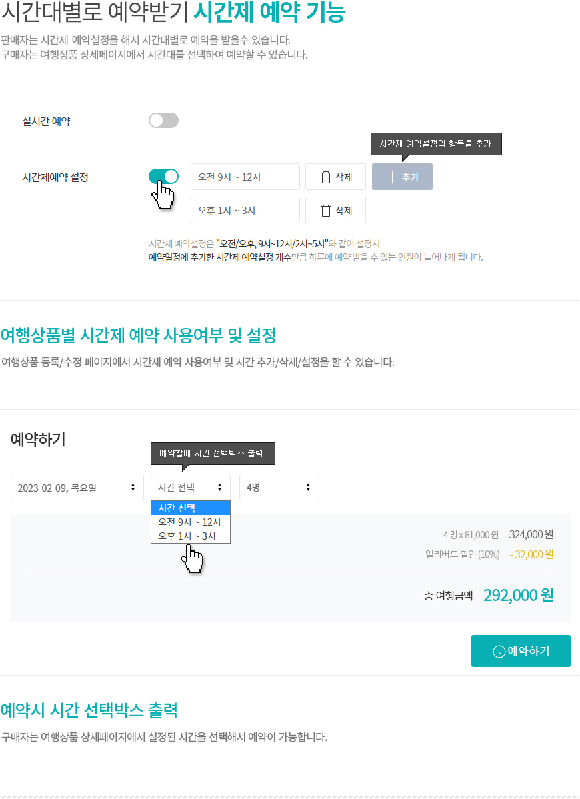Click 4명 dropdown arrows icon

pos(309,488)
